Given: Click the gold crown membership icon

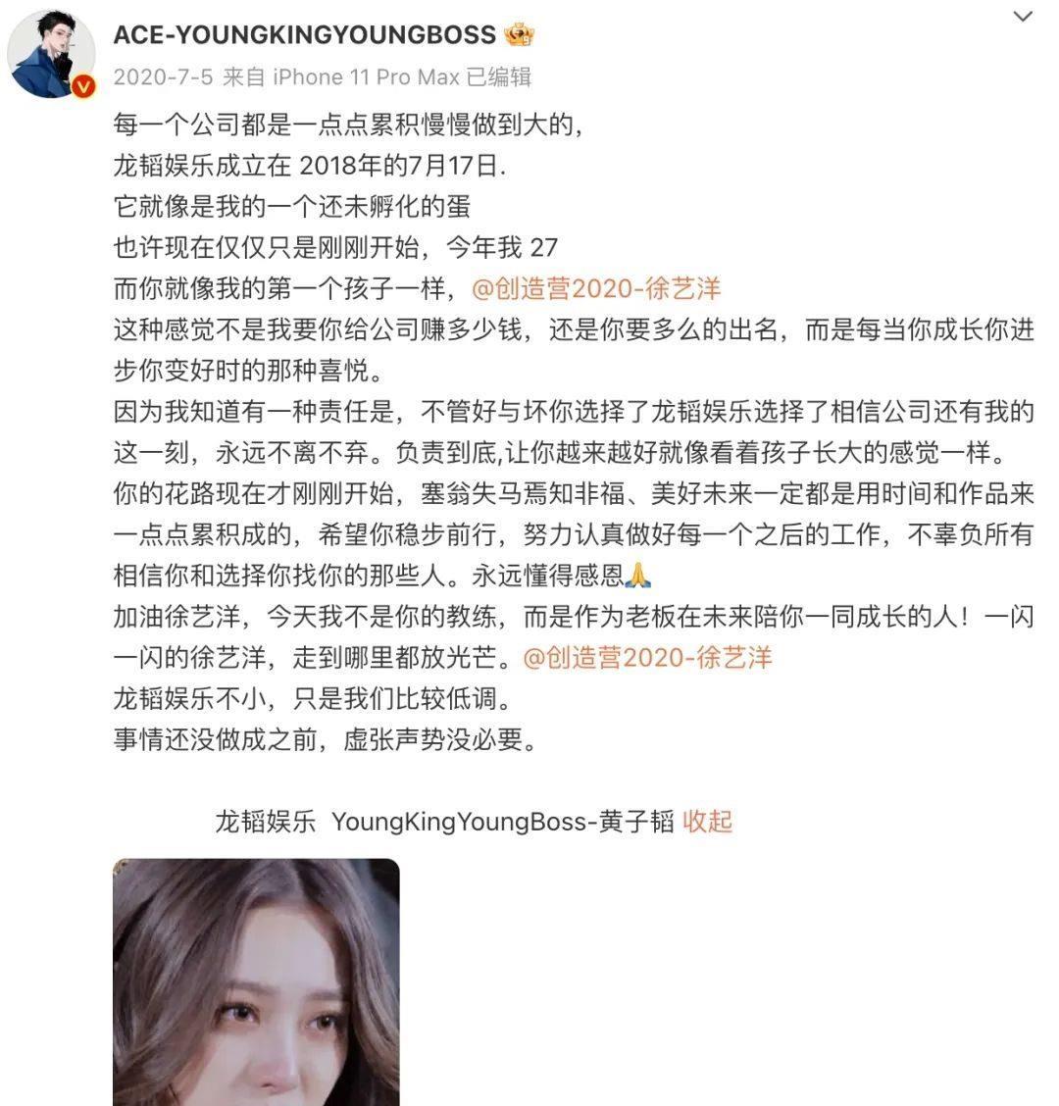Looking at the screenshot, I should pos(520,34).
